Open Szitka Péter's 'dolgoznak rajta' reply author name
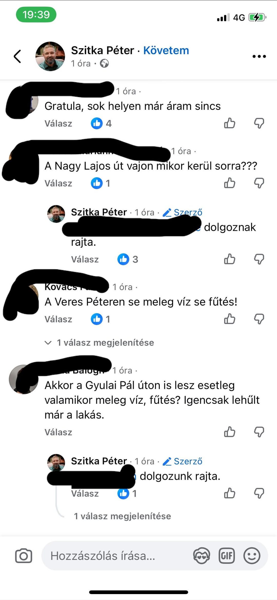The image size is (277, 600). coord(99,212)
